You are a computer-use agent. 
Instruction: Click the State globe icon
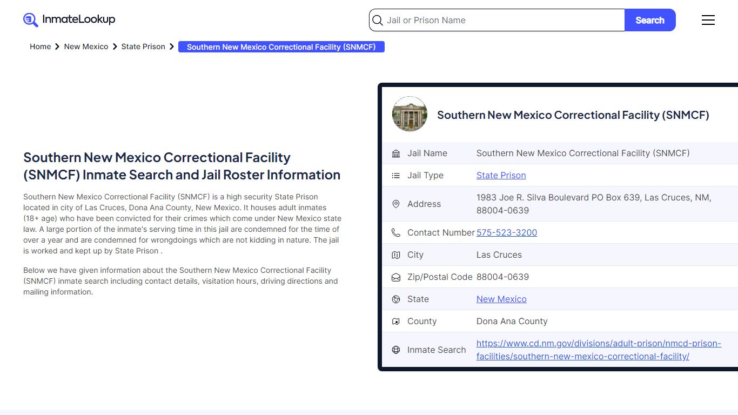click(x=396, y=299)
